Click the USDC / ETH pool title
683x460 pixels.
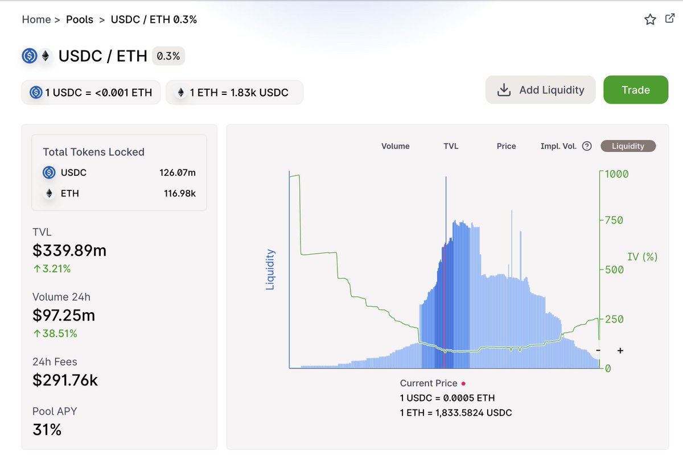point(103,56)
